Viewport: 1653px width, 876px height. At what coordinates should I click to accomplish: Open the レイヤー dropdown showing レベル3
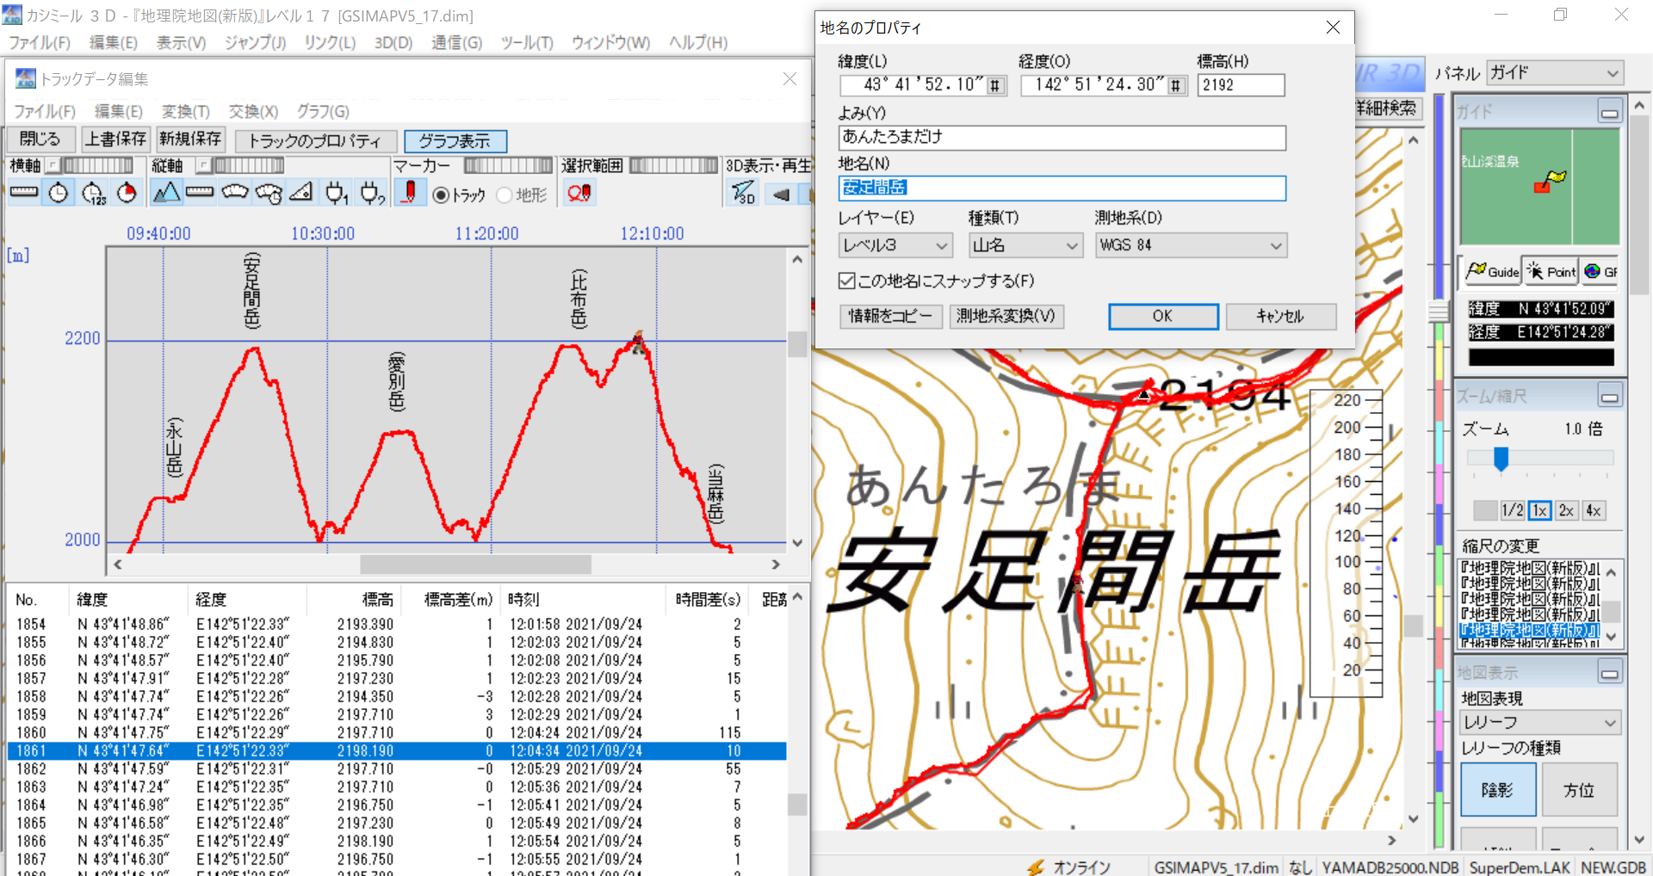pos(895,245)
